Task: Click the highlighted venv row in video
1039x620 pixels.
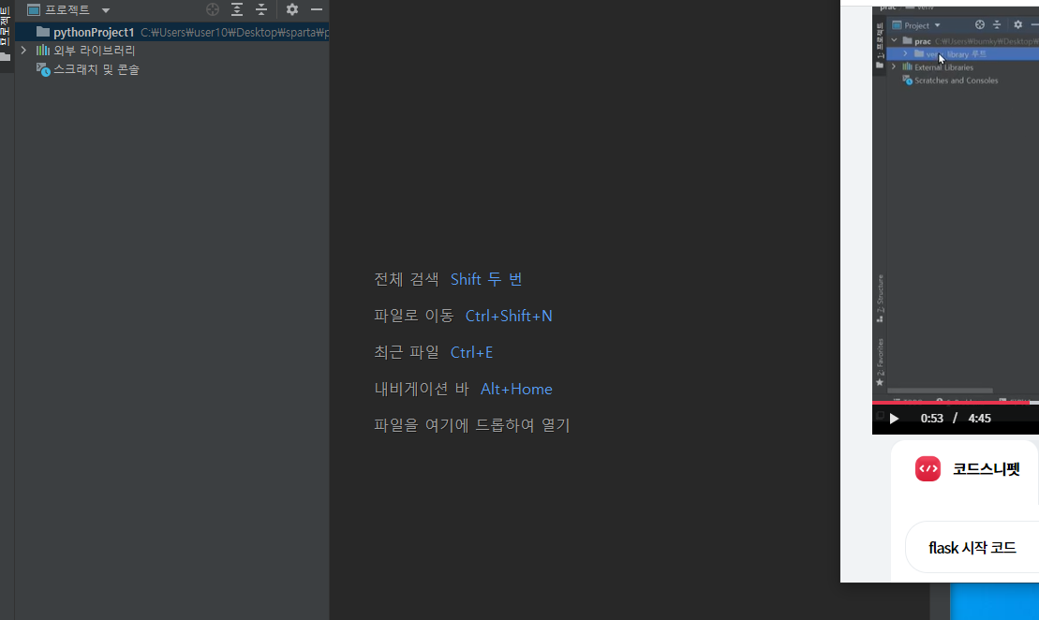Action: (963, 53)
